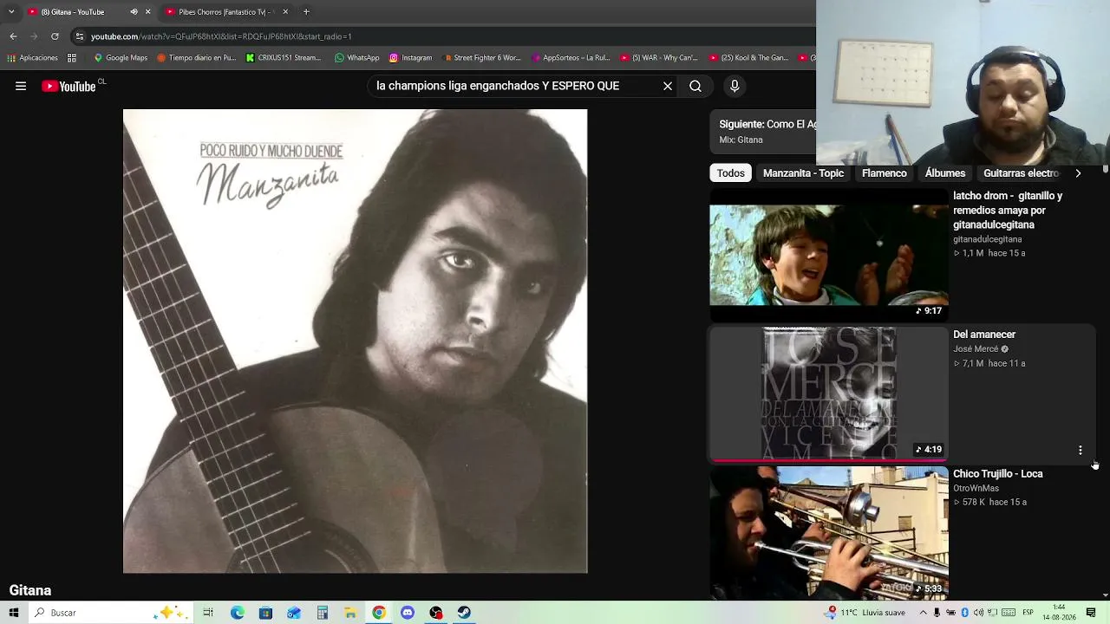Mute the Gitana tab via speaker icon
The height and width of the screenshot is (624, 1110).
click(134, 11)
